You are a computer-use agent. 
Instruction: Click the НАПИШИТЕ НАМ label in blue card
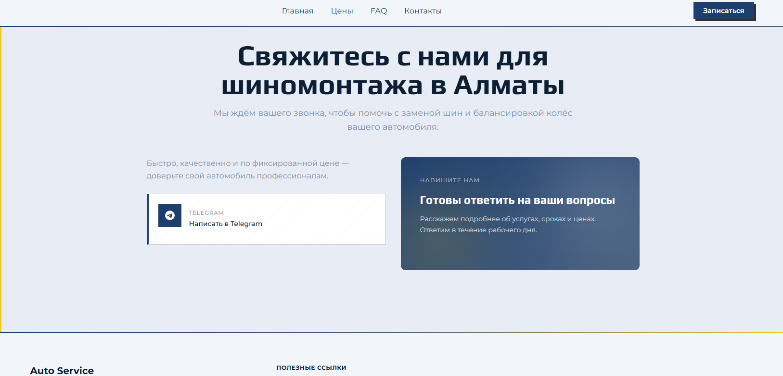pos(449,180)
